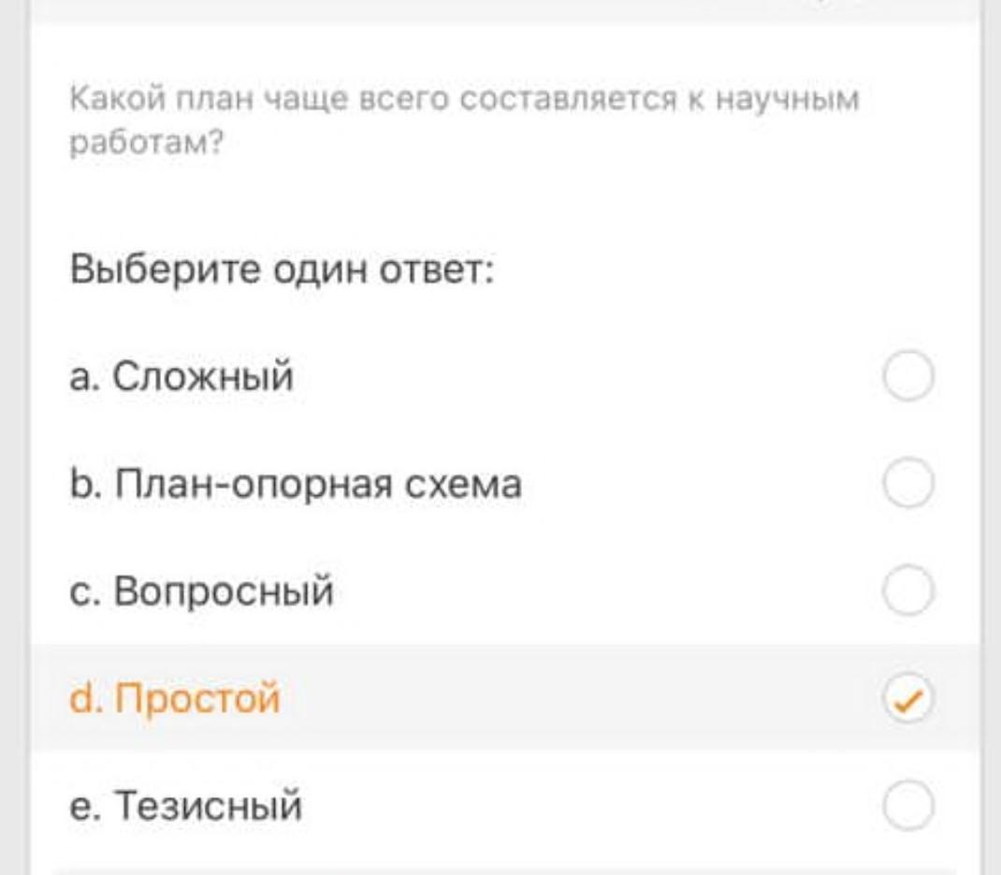
Task: Click the letter 'c.' before Вопросный
Action: (84, 591)
